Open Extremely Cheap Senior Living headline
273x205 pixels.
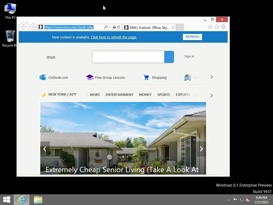pyautogui.click(x=122, y=169)
